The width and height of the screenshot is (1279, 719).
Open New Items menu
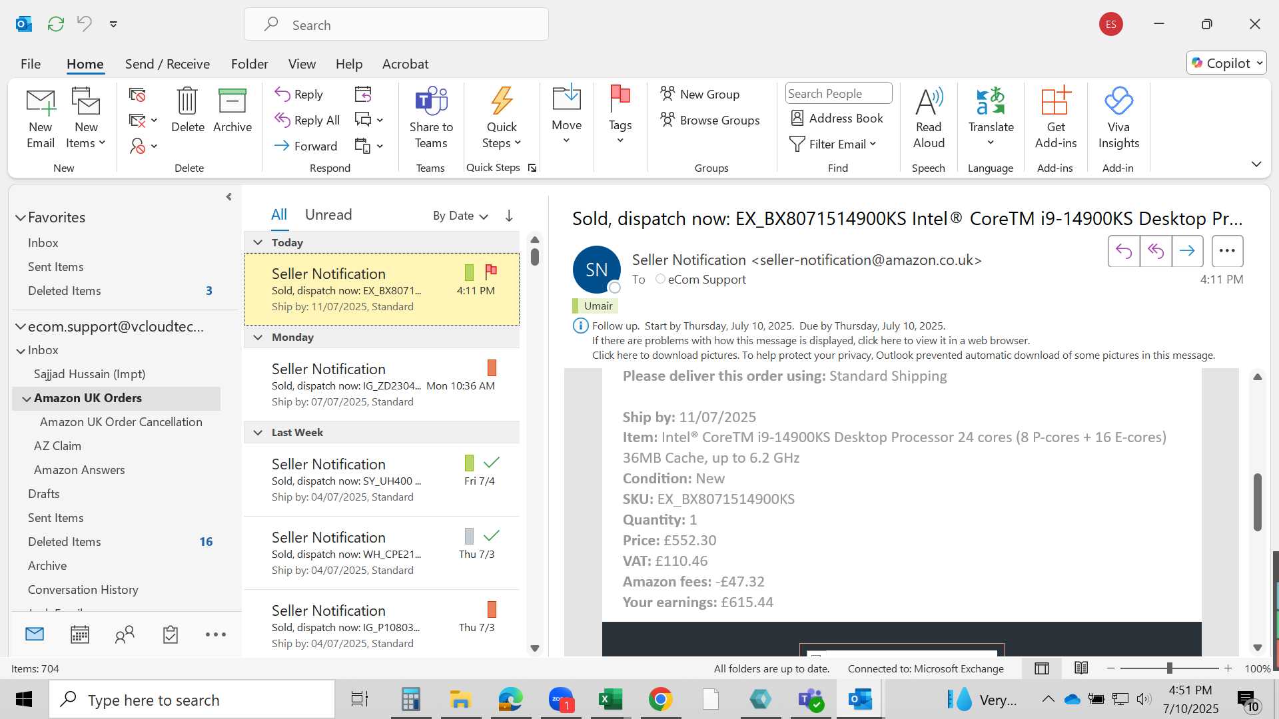86,119
